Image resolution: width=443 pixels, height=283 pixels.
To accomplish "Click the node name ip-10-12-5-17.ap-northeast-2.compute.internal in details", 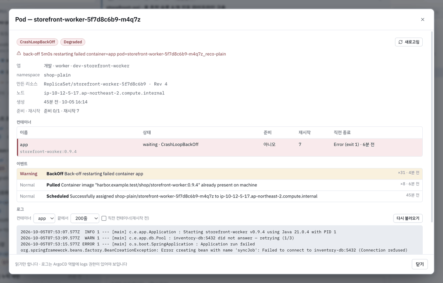I will (x=104, y=93).
